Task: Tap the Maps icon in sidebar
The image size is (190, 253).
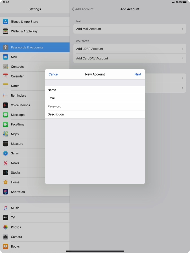Action: (x=5, y=134)
